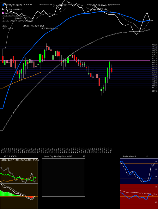The width and height of the screenshot is (158, 209).
Task: Open the ADX indicator chart panel
Action: pos(19,171)
